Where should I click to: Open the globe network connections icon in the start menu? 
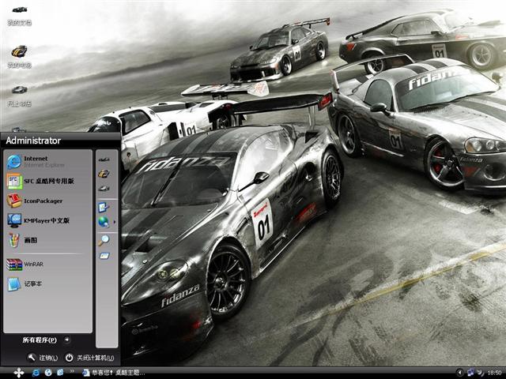point(104,222)
